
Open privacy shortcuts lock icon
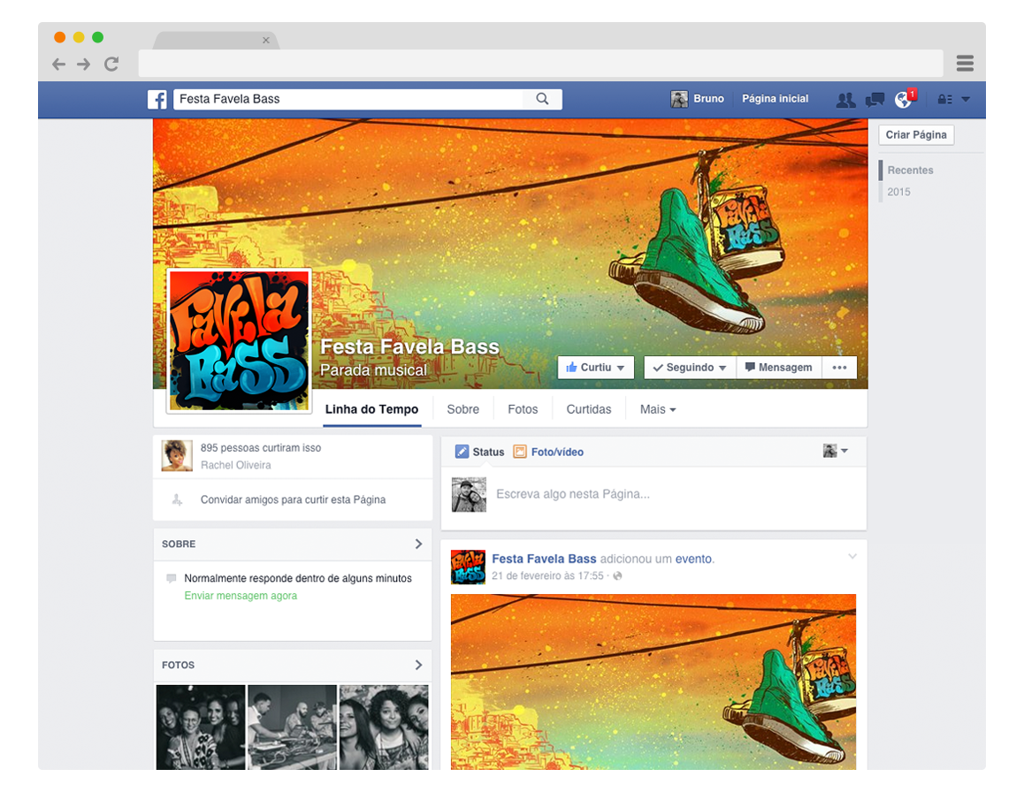click(x=944, y=99)
